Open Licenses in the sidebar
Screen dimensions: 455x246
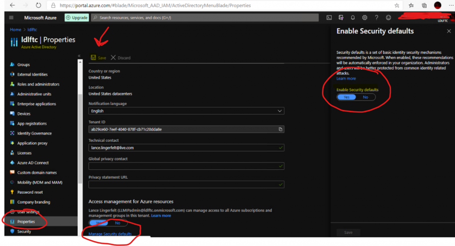pos(24,153)
